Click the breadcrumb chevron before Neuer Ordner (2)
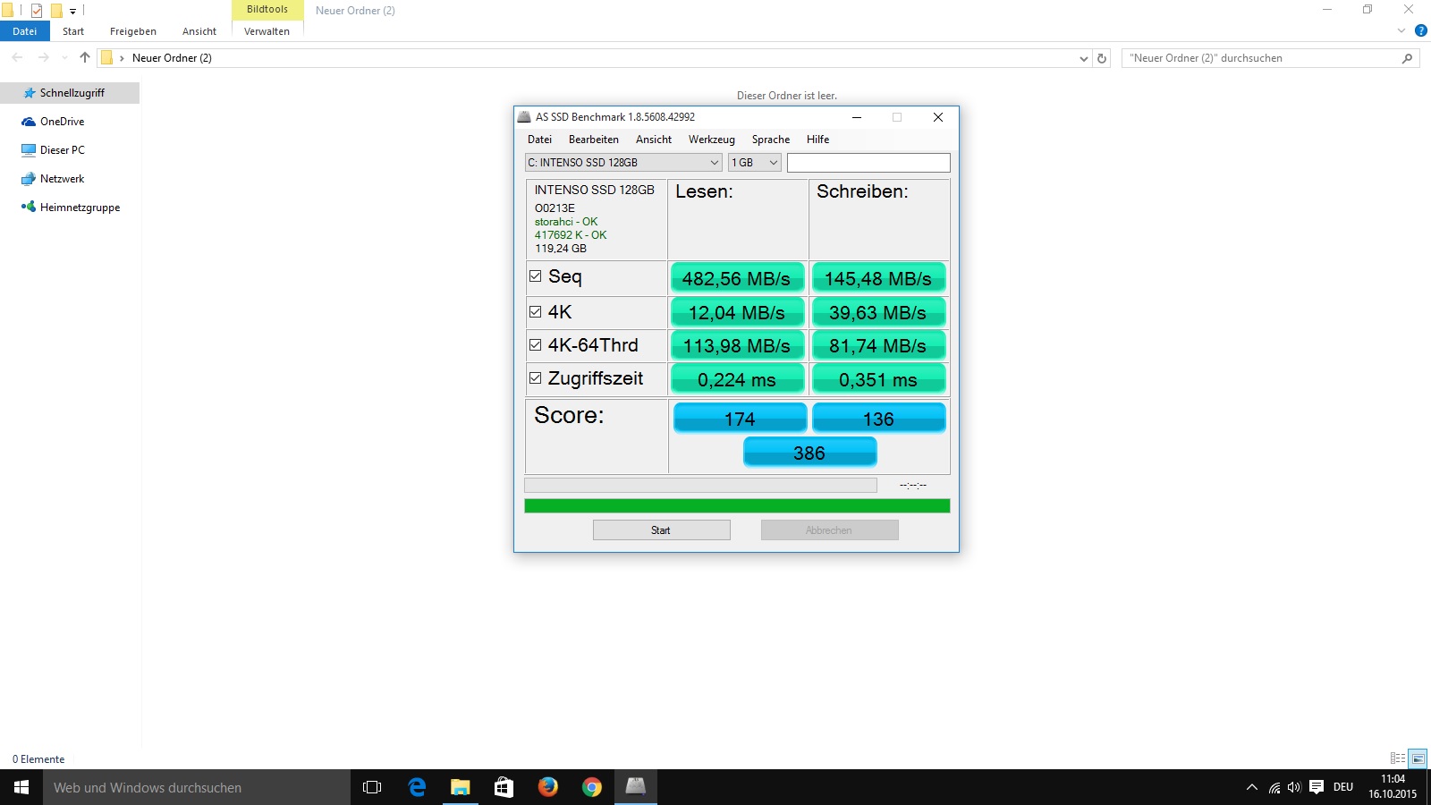Image resolution: width=1431 pixels, height=805 pixels. [x=122, y=59]
